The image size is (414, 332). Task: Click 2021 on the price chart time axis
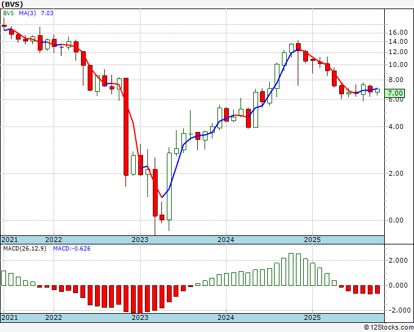[x=10, y=240]
